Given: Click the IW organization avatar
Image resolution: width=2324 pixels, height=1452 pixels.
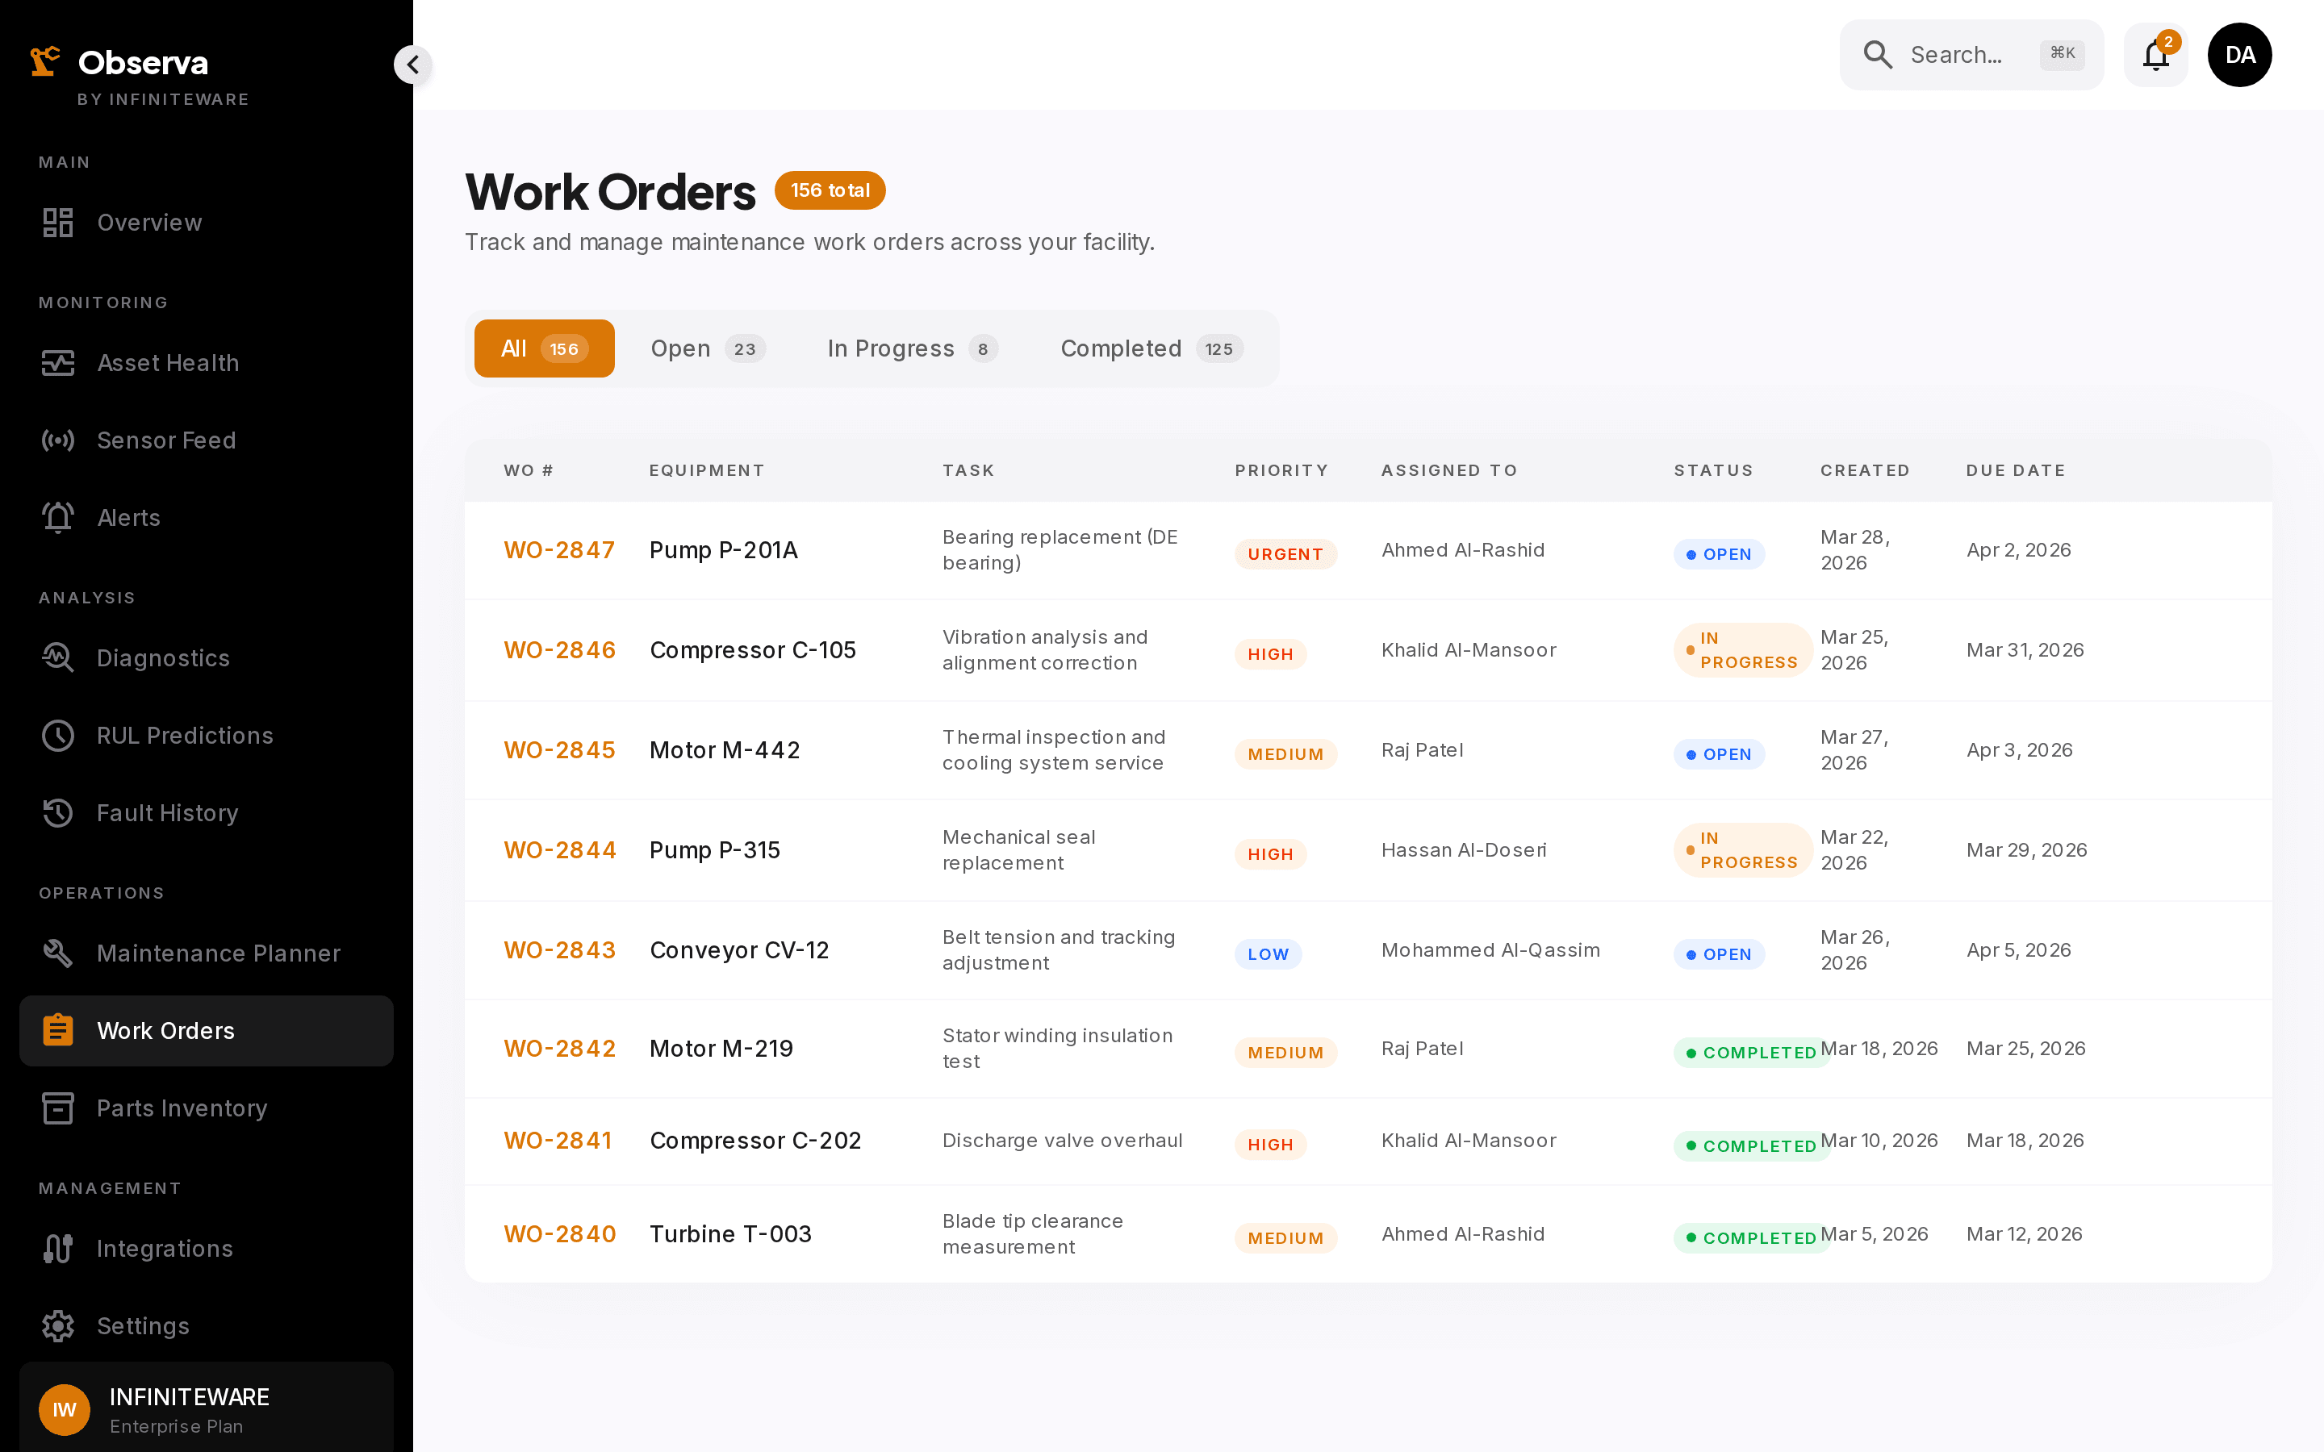Looking at the screenshot, I should 65,1410.
